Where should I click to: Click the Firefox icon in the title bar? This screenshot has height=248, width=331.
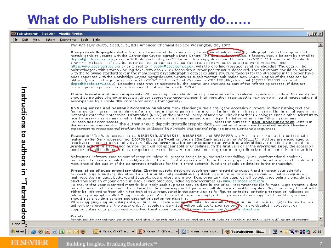14,34
